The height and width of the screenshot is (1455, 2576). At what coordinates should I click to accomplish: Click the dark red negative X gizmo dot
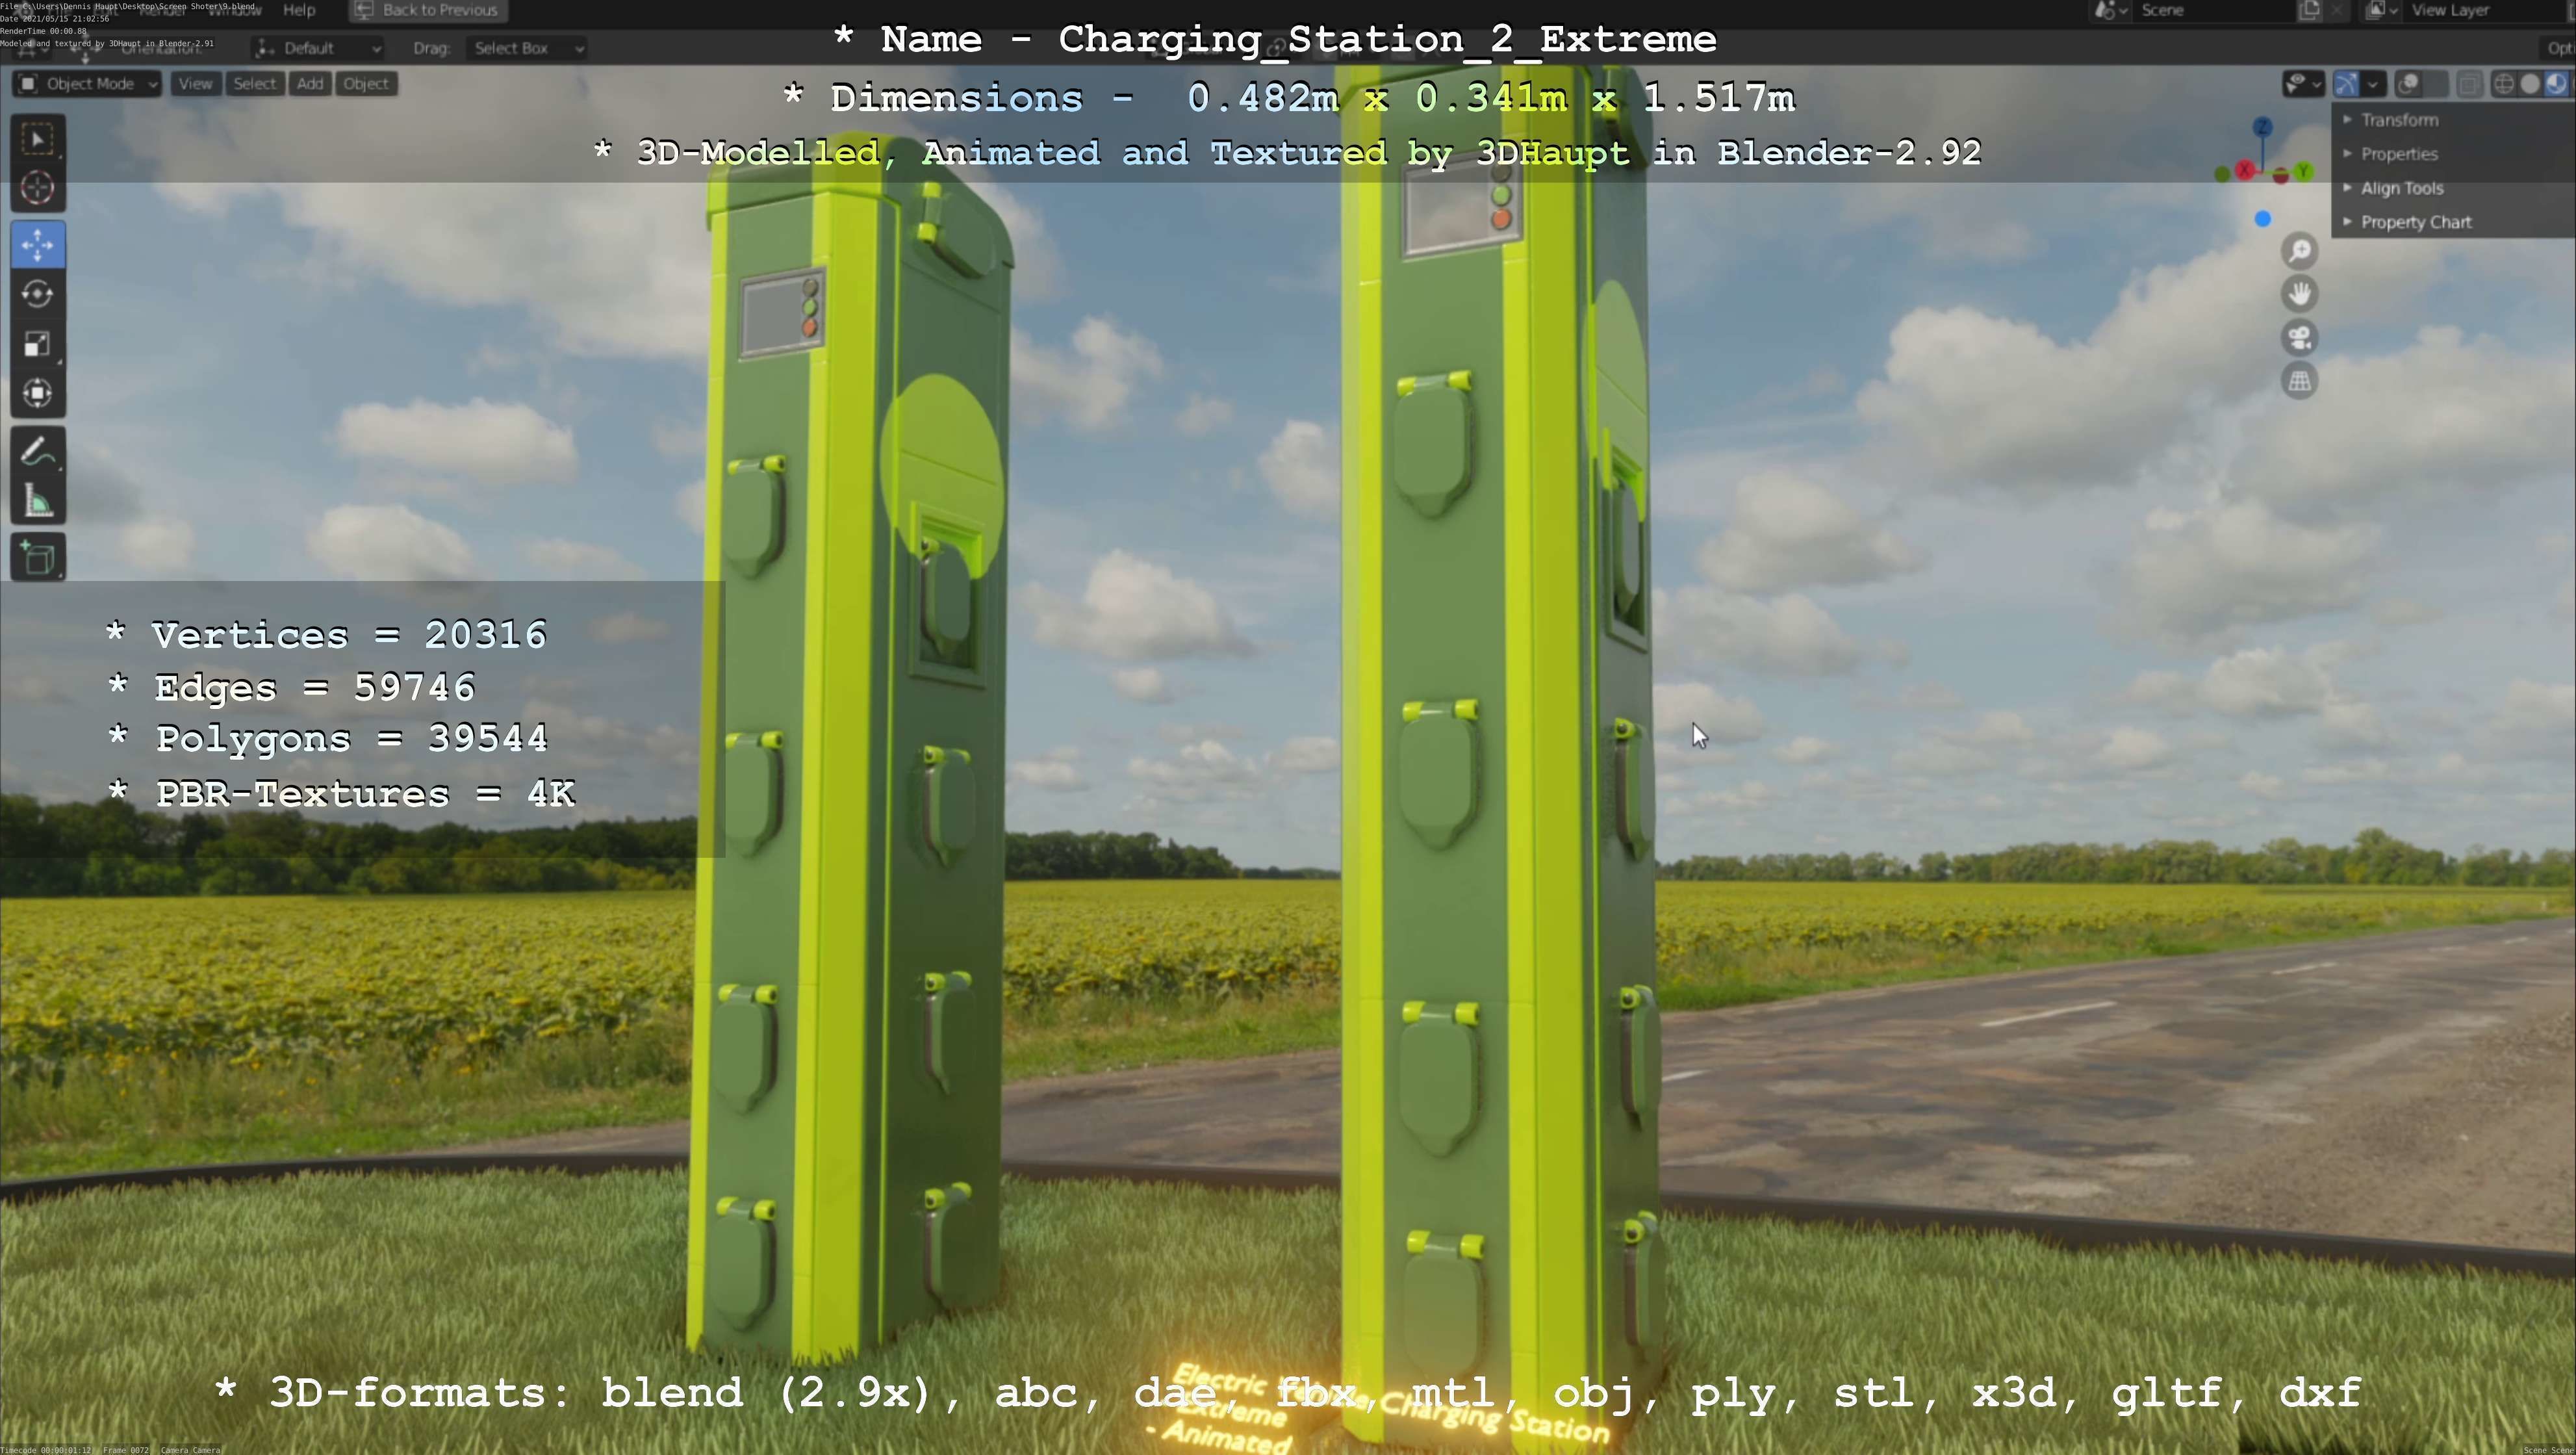pos(2280,175)
